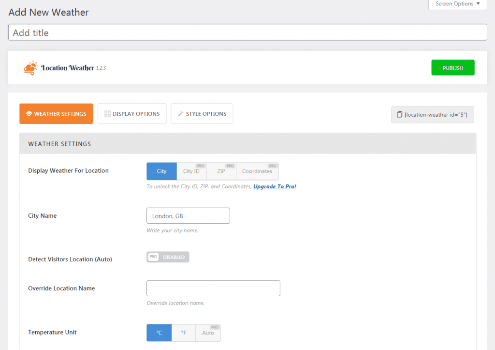The width and height of the screenshot is (495, 350).
Task: Click the grid icon beside Display Options
Action: coord(108,113)
